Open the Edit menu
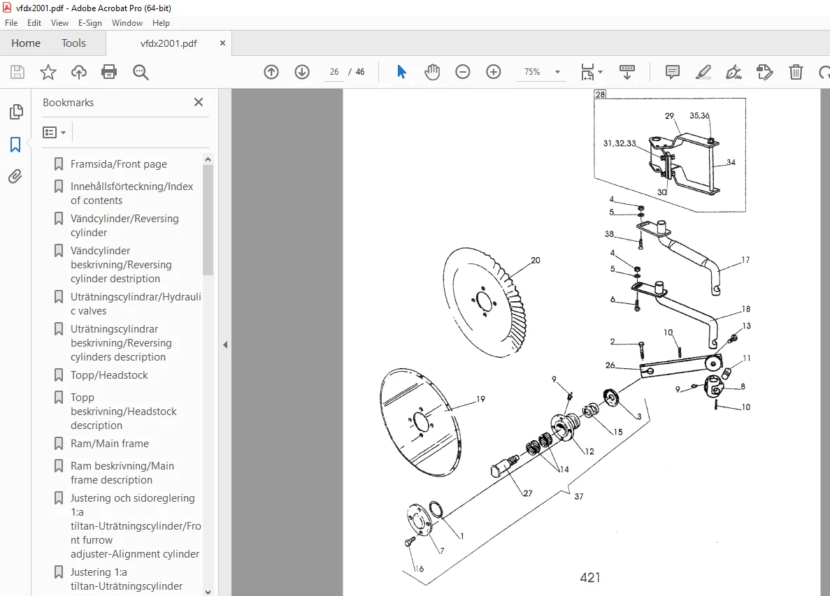830x596 pixels. (x=34, y=23)
